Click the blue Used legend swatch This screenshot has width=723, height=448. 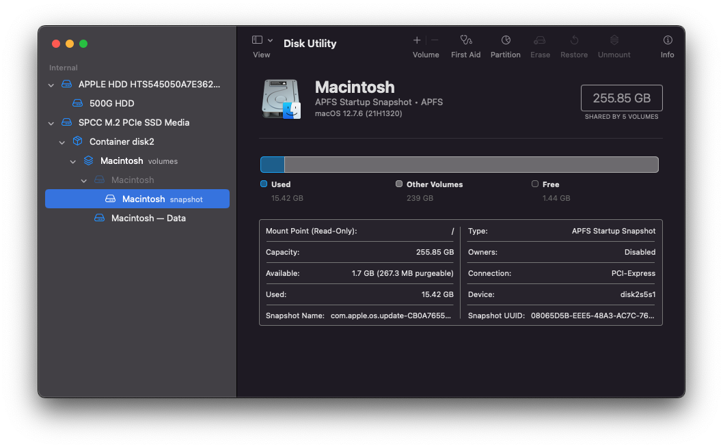pos(264,184)
